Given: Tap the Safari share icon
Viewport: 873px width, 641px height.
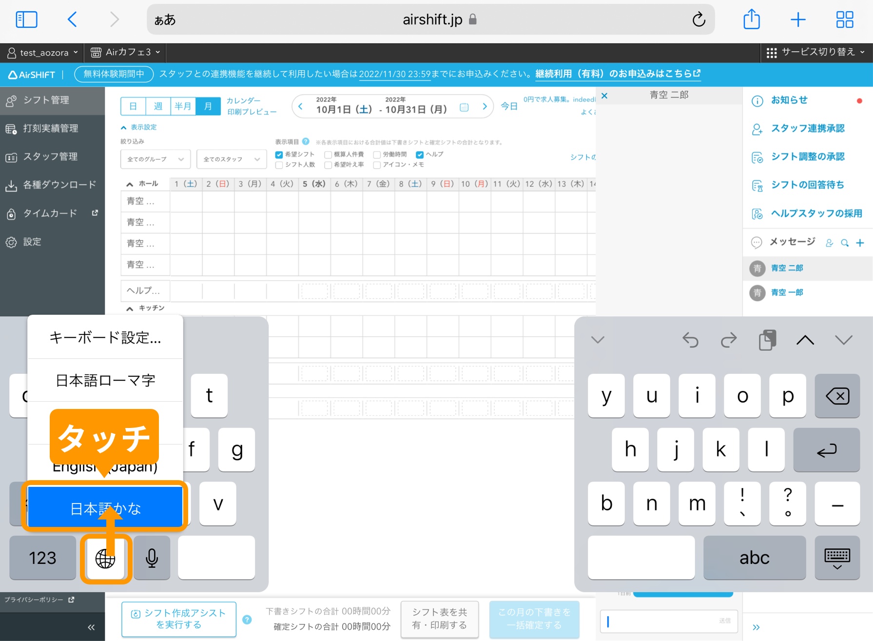Looking at the screenshot, I should 751,19.
